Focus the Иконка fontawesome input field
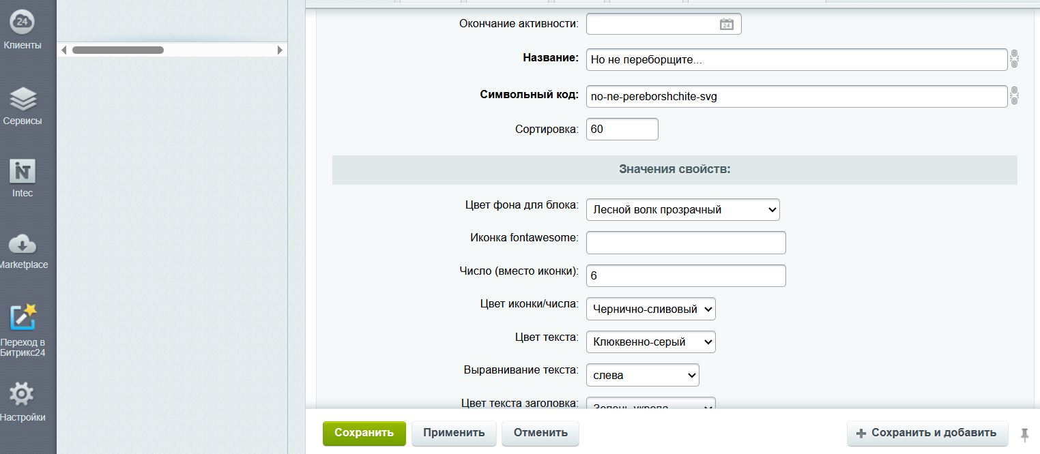 click(x=686, y=243)
